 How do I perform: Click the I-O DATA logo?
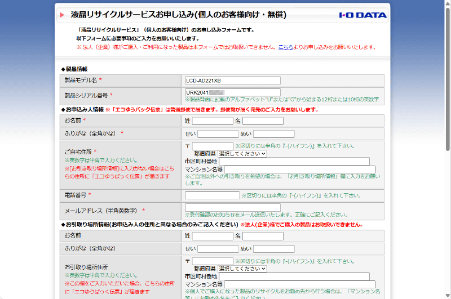coord(362,15)
